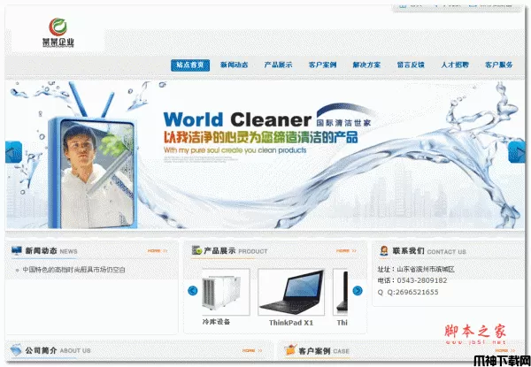Select 客户案例 in the navigation bar
This screenshot has width=531, height=367.
322,65
